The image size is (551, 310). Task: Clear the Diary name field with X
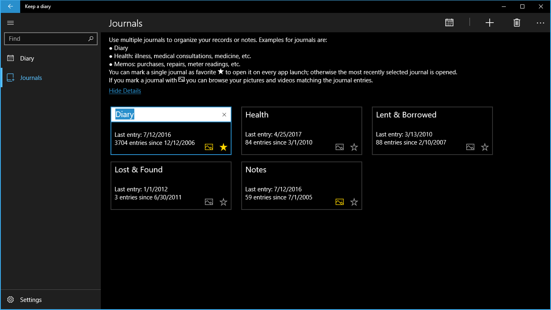point(224,115)
